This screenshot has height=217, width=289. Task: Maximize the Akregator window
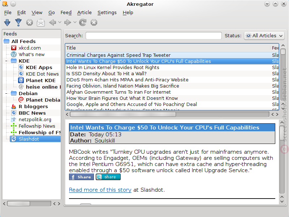pyautogui.click(x=275, y=4)
